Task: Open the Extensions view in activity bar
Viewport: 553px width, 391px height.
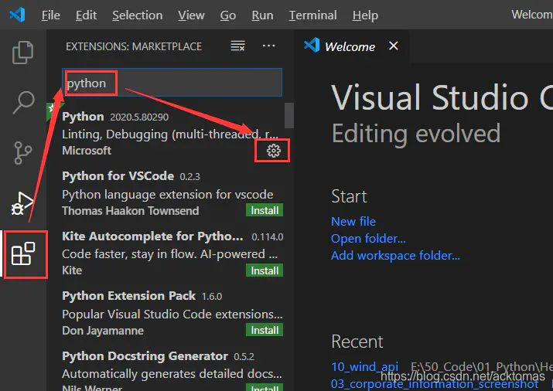Action: click(23, 253)
